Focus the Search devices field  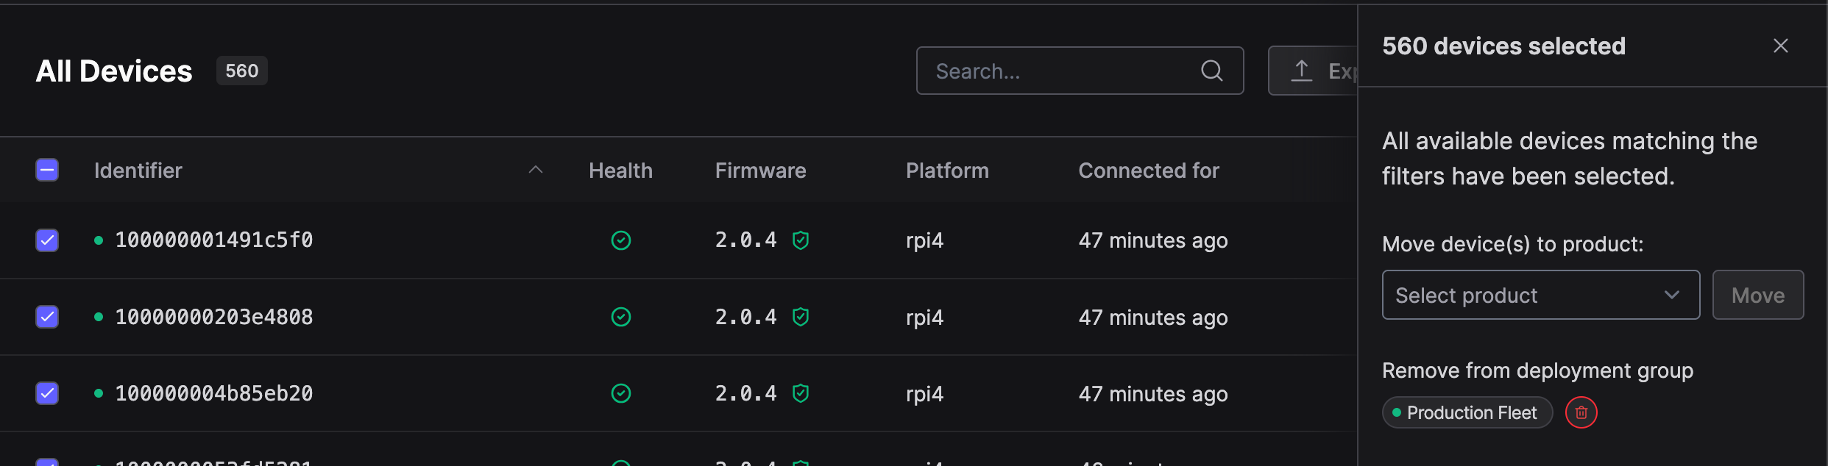(x=1080, y=71)
